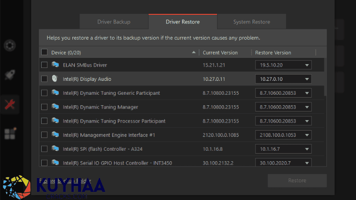The width and height of the screenshot is (356, 200).
Task: Open the 10.1.16.7 restore version dropdown
Action: [283, 149]
